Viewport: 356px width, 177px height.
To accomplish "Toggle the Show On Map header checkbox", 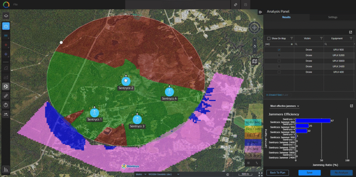I will coord(269,38).
